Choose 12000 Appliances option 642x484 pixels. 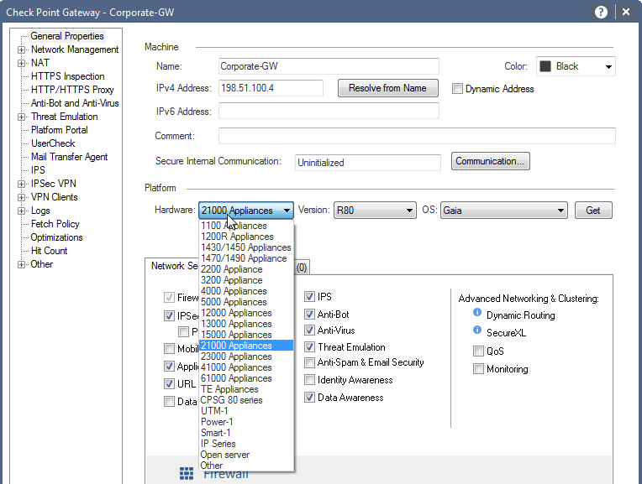pos(246,313)
